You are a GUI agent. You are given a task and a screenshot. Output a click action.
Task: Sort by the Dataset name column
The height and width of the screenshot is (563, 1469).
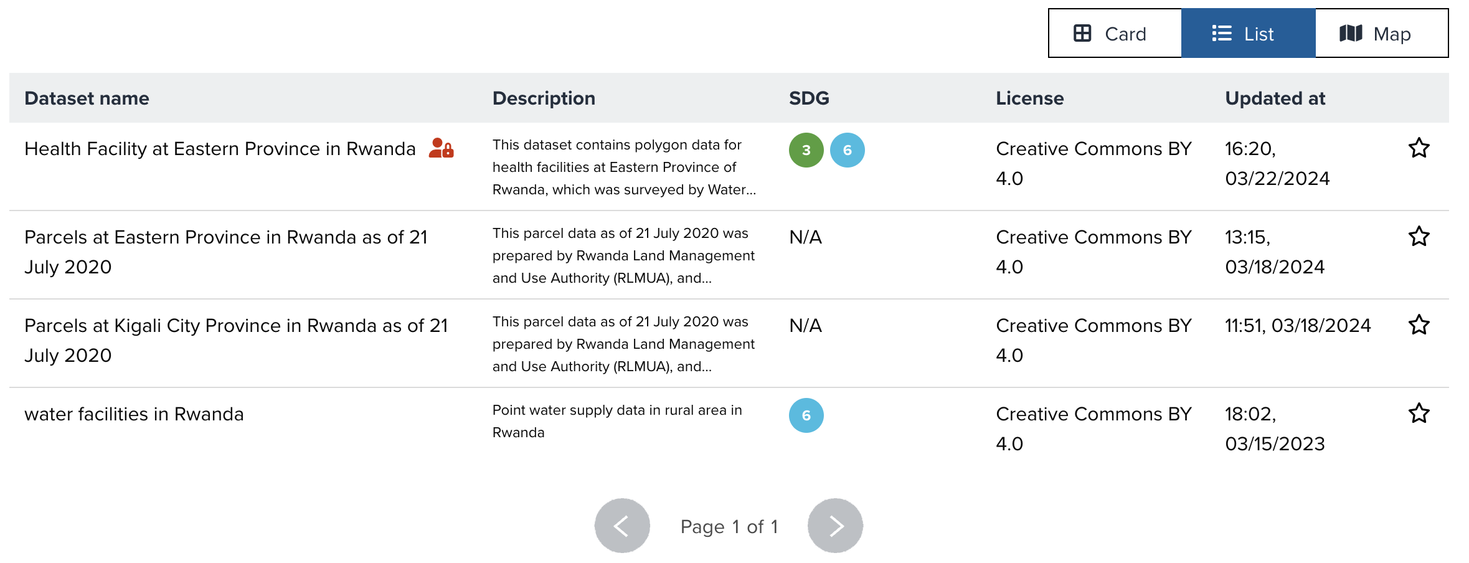[87, 98]
